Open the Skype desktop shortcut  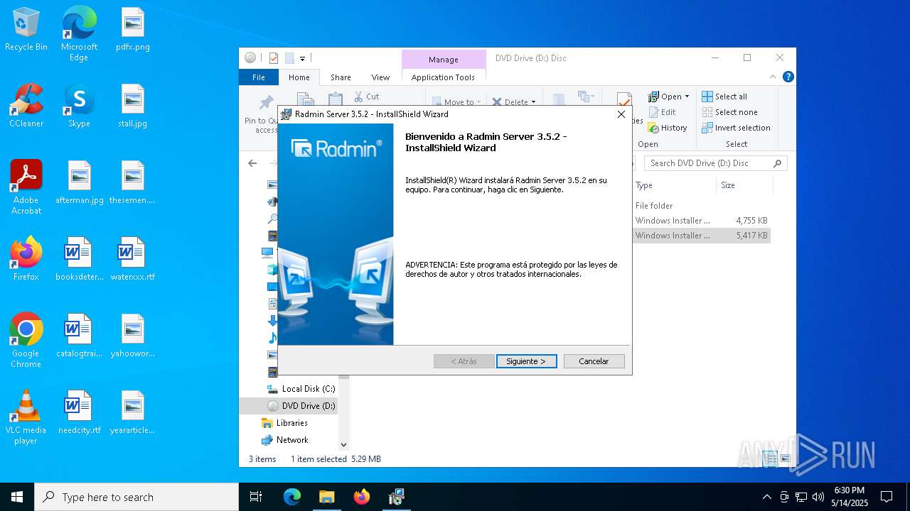point(79,106)
